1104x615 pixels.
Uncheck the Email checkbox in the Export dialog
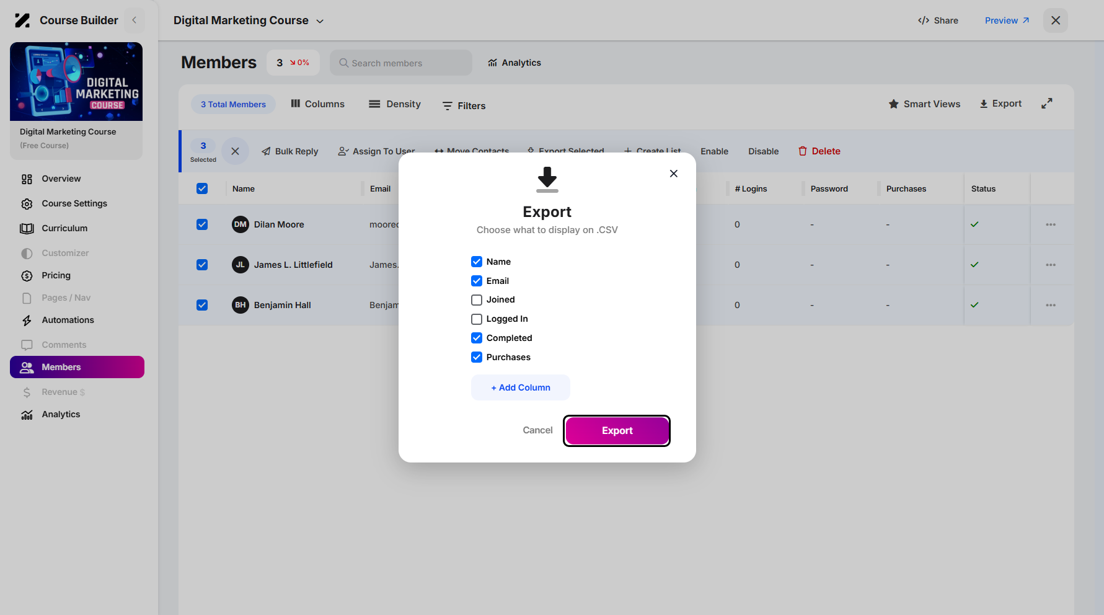click(x=477, y=281)
